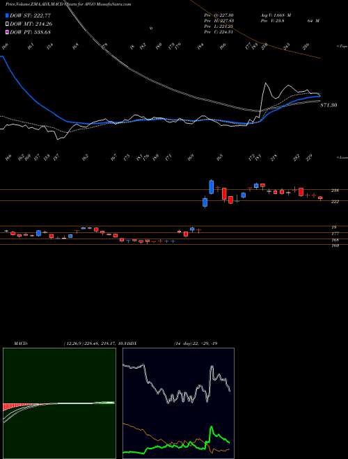The height and width of the screenshot is (459, 348).
Task: Open the green MACD chart panel
Action: pyautogui.click(x=59, y=403)
